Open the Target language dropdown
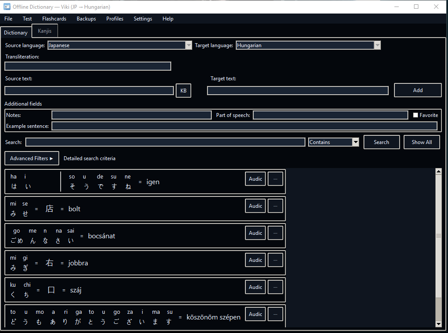448x333 pixels. pyautogui.click(x=377, y=45)
